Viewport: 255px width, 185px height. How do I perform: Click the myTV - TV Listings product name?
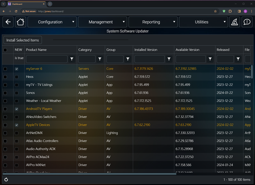[39, 85]
